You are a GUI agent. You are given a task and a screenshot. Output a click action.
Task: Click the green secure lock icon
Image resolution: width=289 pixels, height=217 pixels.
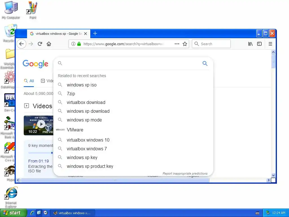pos(79,44)
